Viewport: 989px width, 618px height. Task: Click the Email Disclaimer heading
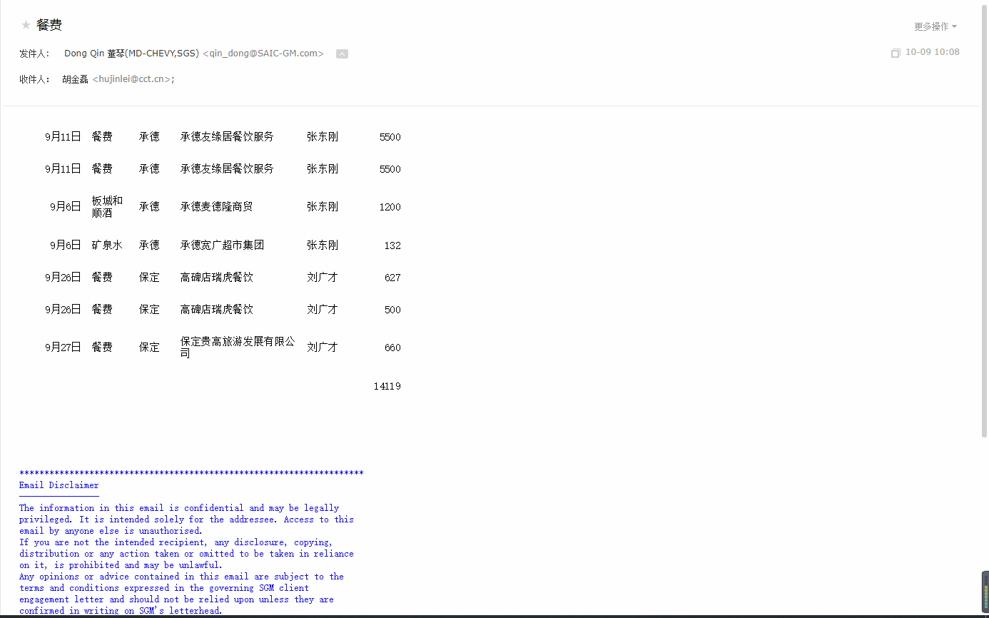click(x=59, y=485)
